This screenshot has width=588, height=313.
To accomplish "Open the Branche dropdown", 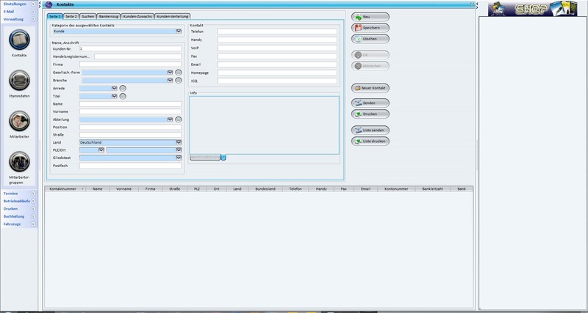I will [x=170, y=81].
